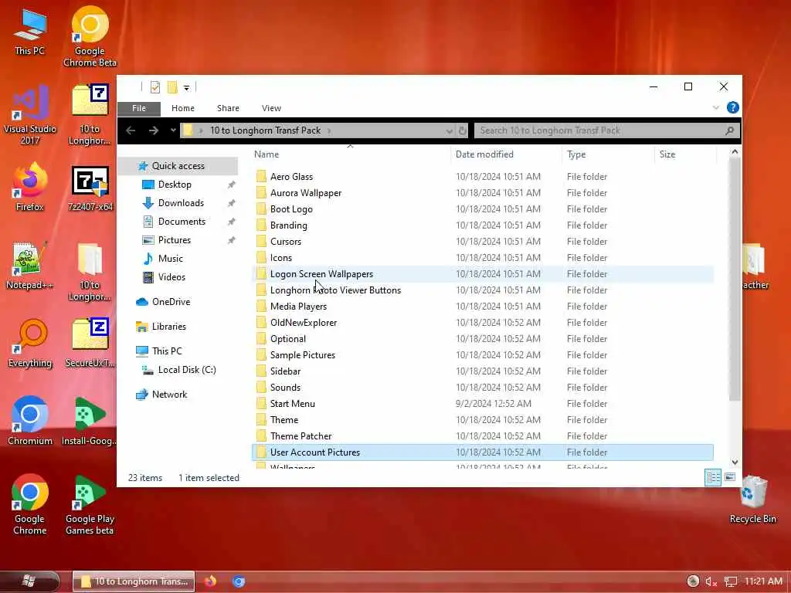Open Customize Quick Access Toolbar dropdown
The image size is (791, 593).
click(186, 88)
